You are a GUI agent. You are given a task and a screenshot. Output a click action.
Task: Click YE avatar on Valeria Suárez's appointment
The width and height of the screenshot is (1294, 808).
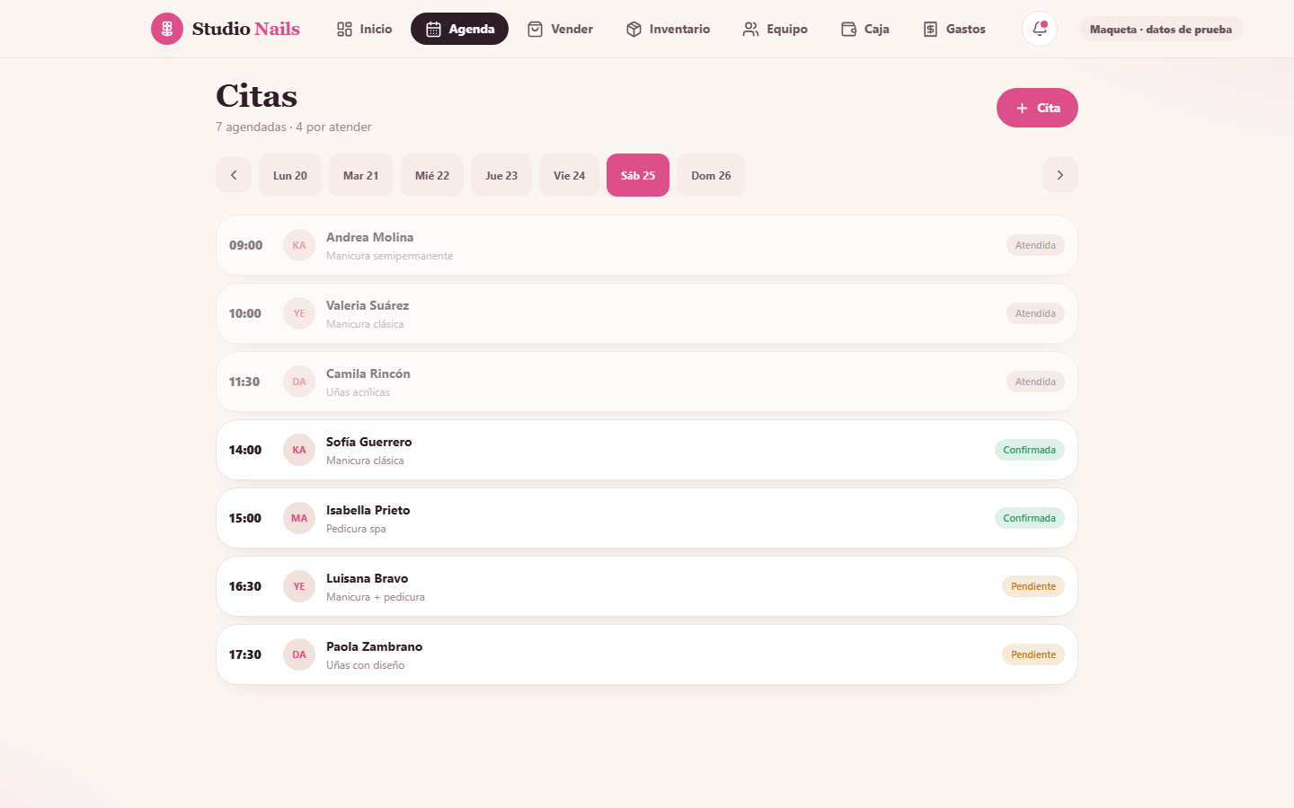(299, 313)
